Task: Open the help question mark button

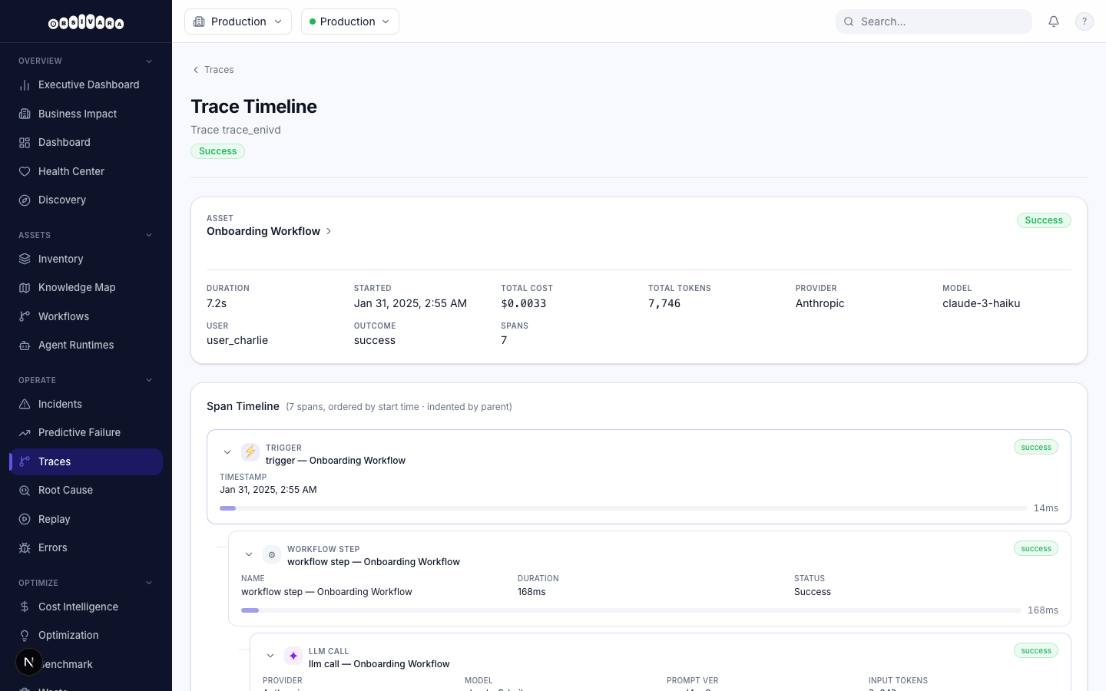Action: [1084, 21]
